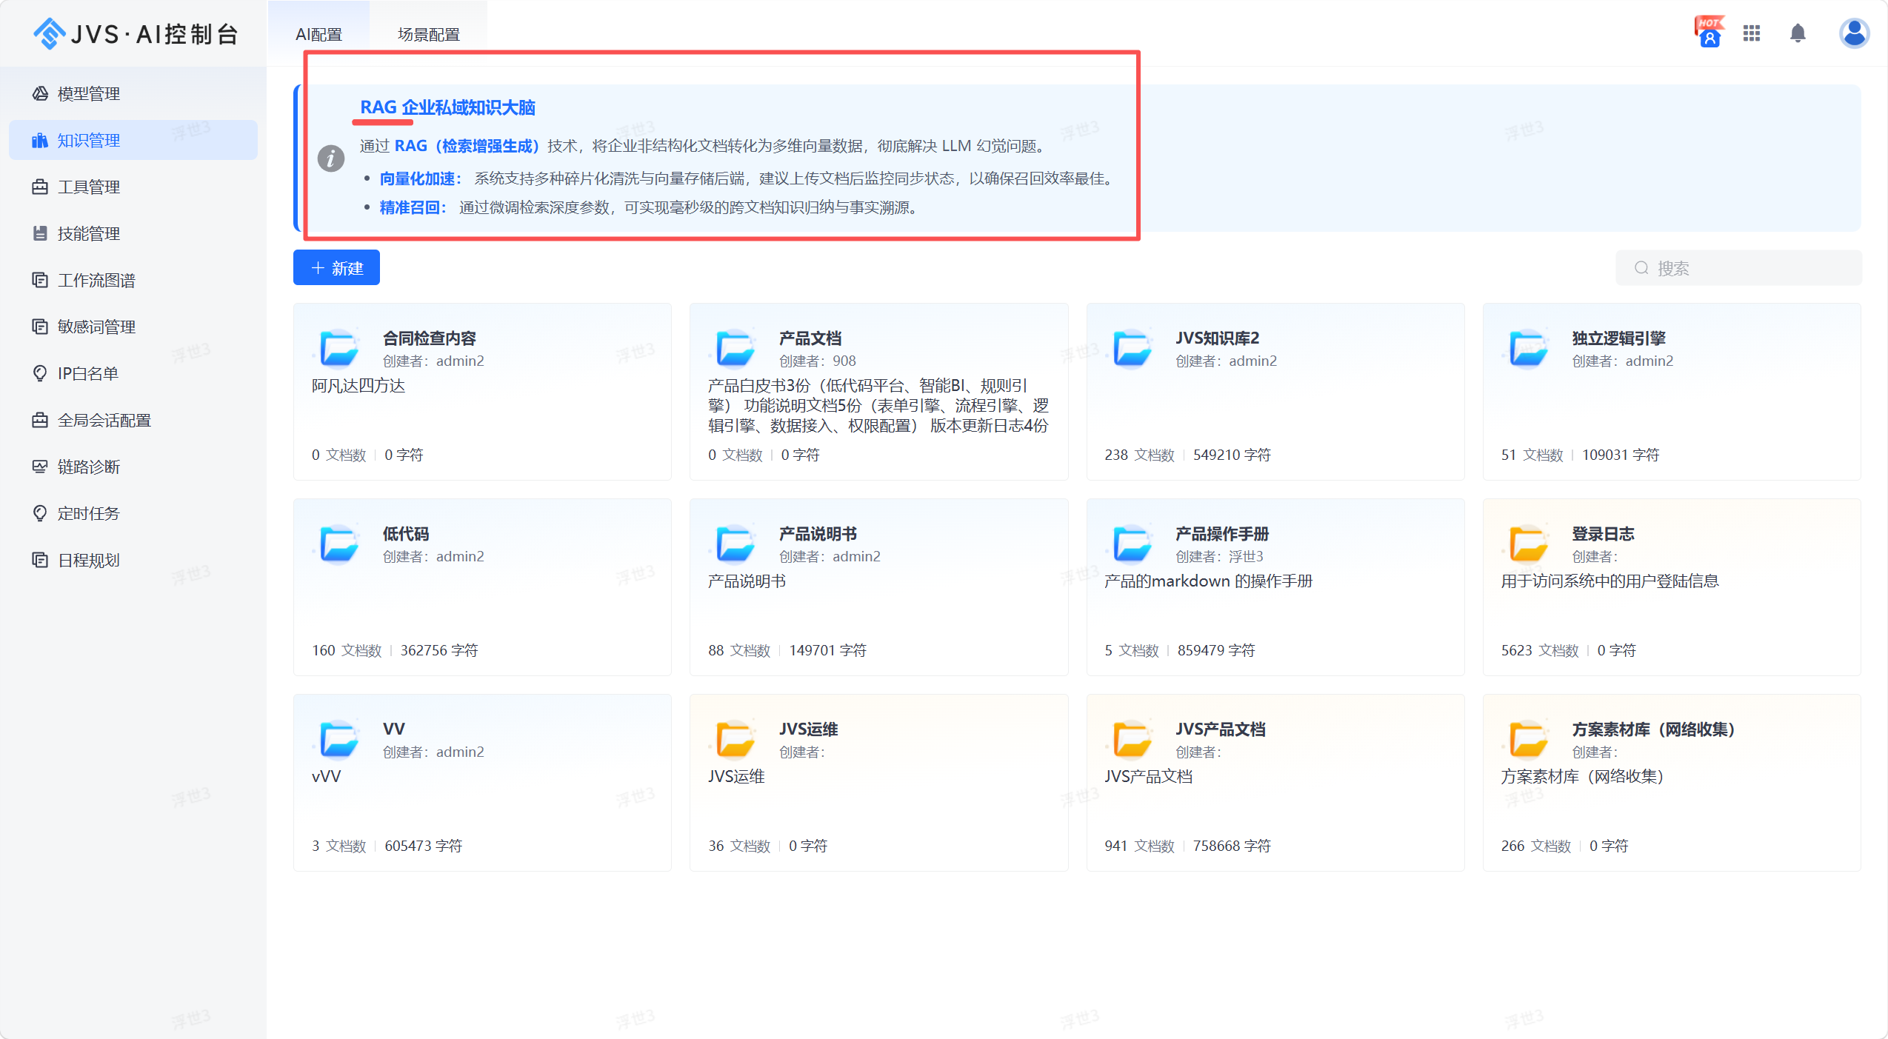1888x1039 pixels.
Task: Focus the 搜索 input field
Action: 1738,267
